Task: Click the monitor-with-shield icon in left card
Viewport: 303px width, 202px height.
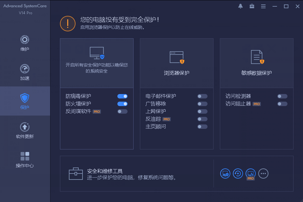Action: coord(96,52)
